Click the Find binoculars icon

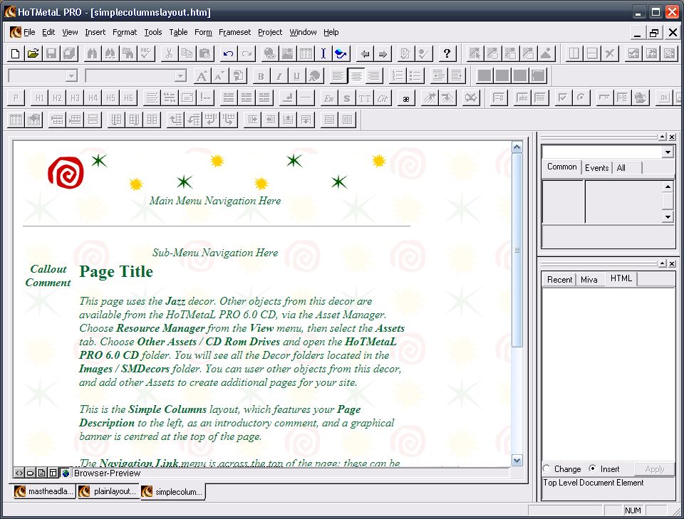point(92,53)
